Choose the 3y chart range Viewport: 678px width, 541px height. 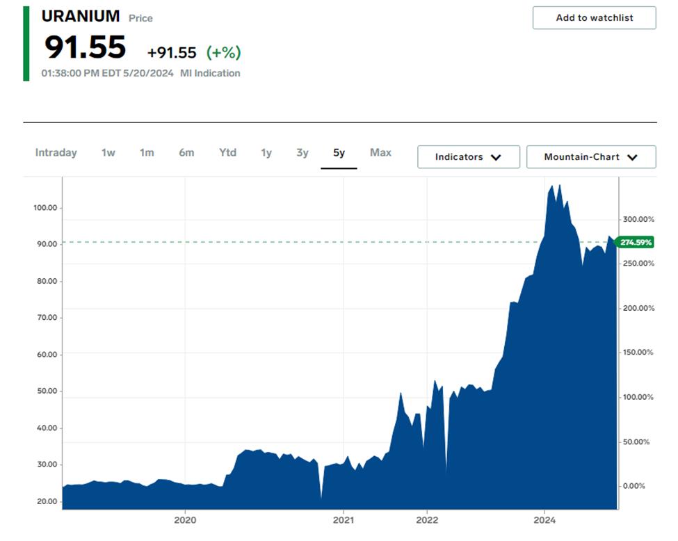[x=302, y=153]
